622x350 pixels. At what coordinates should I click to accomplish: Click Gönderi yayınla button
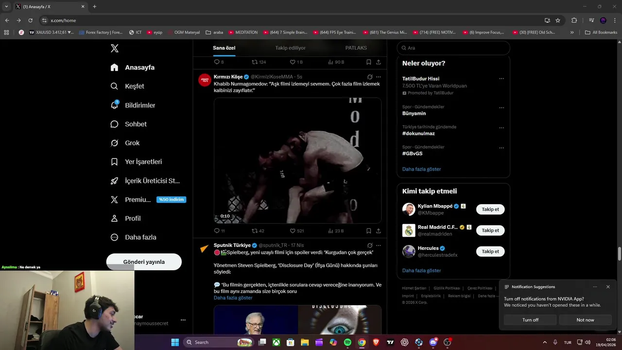tap(144, 262)
